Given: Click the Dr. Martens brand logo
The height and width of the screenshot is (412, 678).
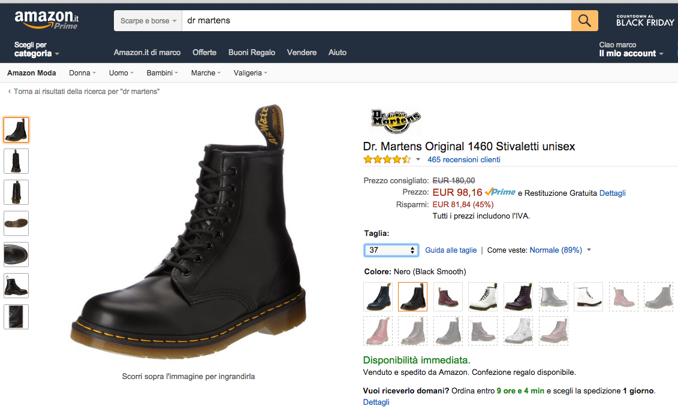Looking at the screenshot, I should click(396, 121).
